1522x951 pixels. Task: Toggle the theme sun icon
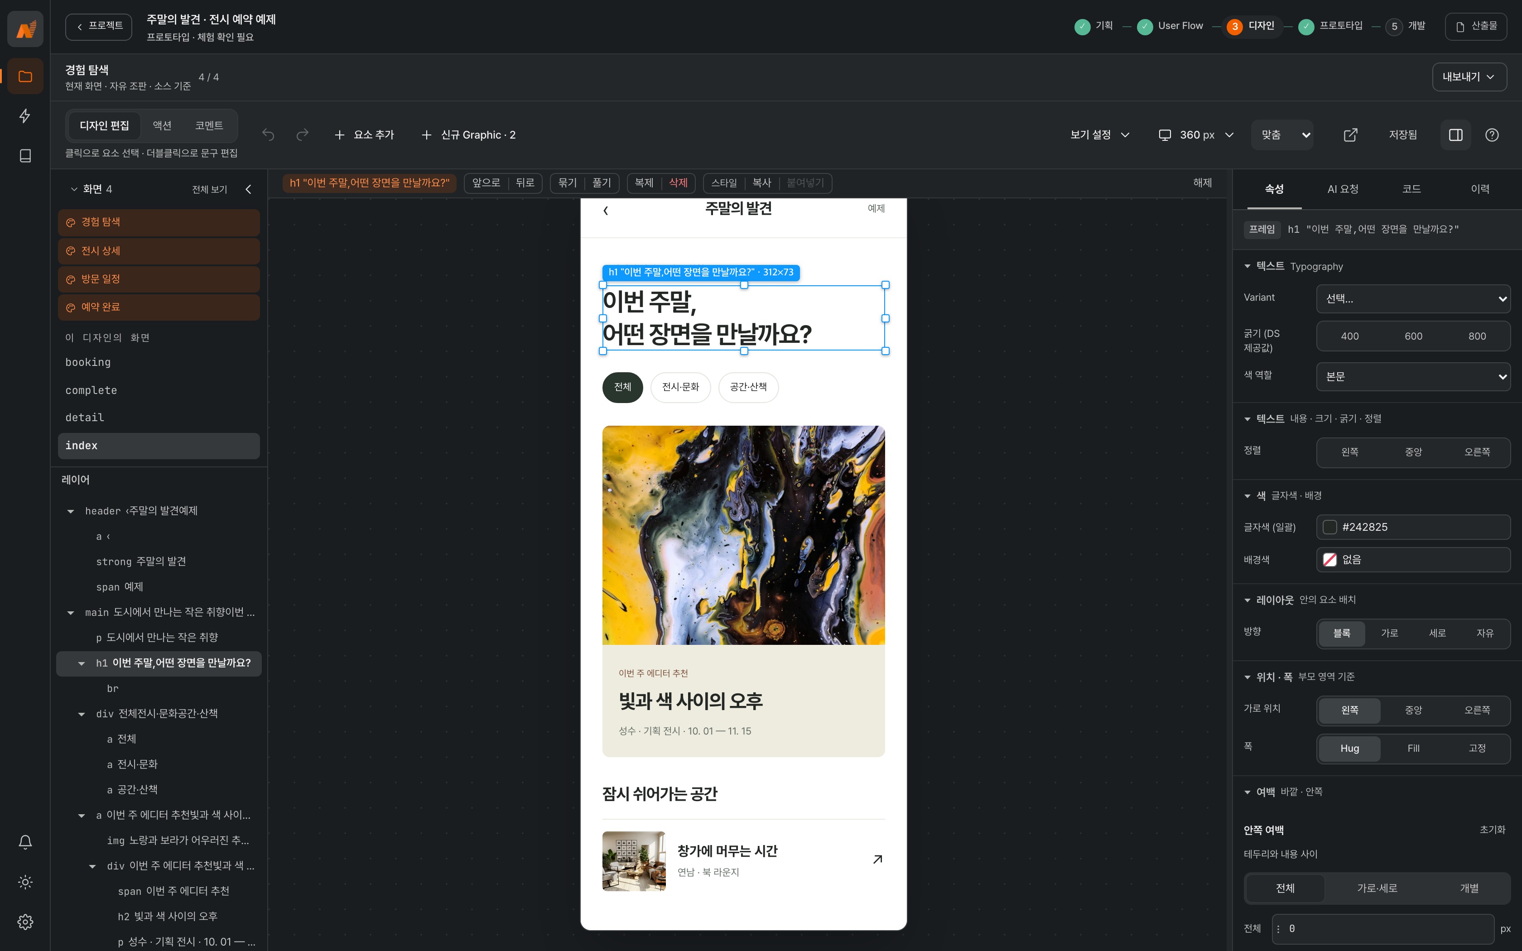click(x=25, y=882)
